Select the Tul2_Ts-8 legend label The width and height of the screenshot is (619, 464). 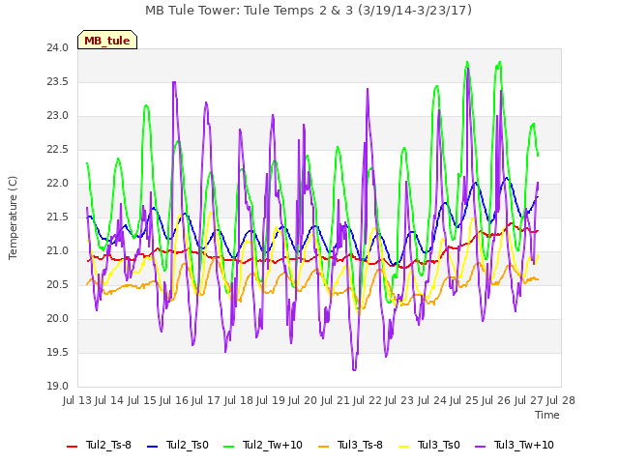point(108,445)
